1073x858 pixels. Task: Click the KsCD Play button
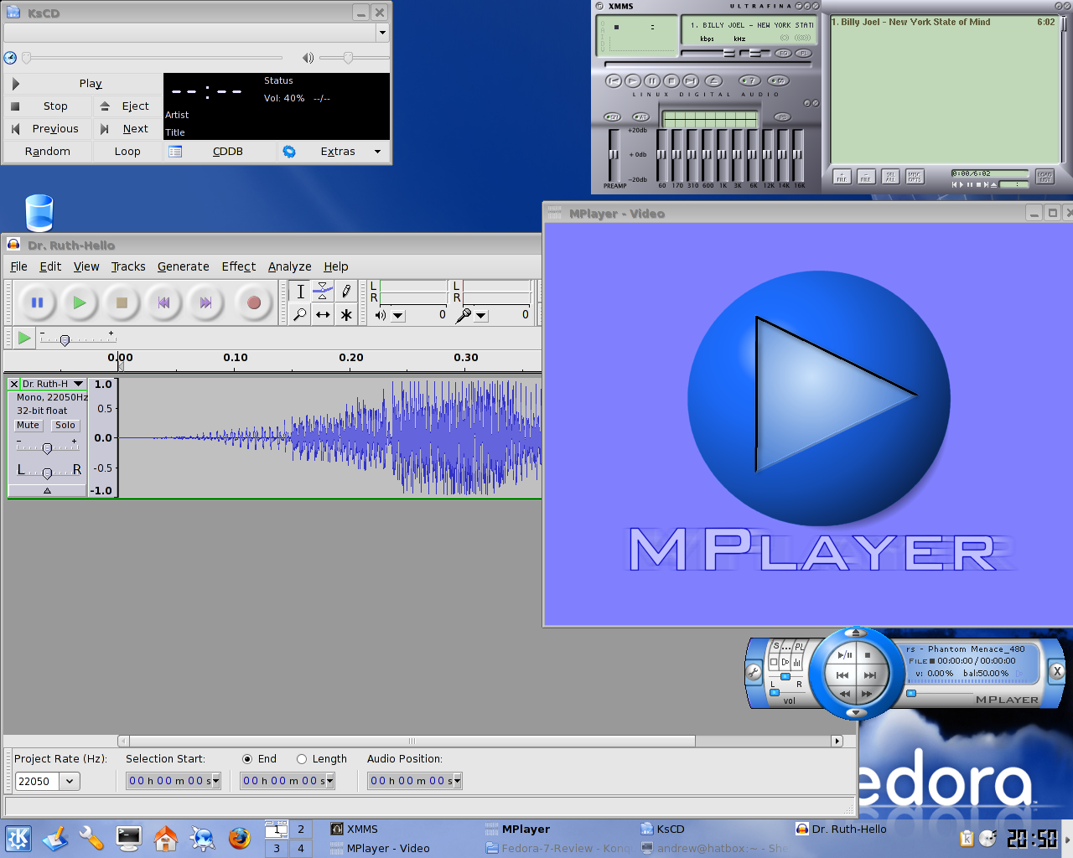[83, 84]
